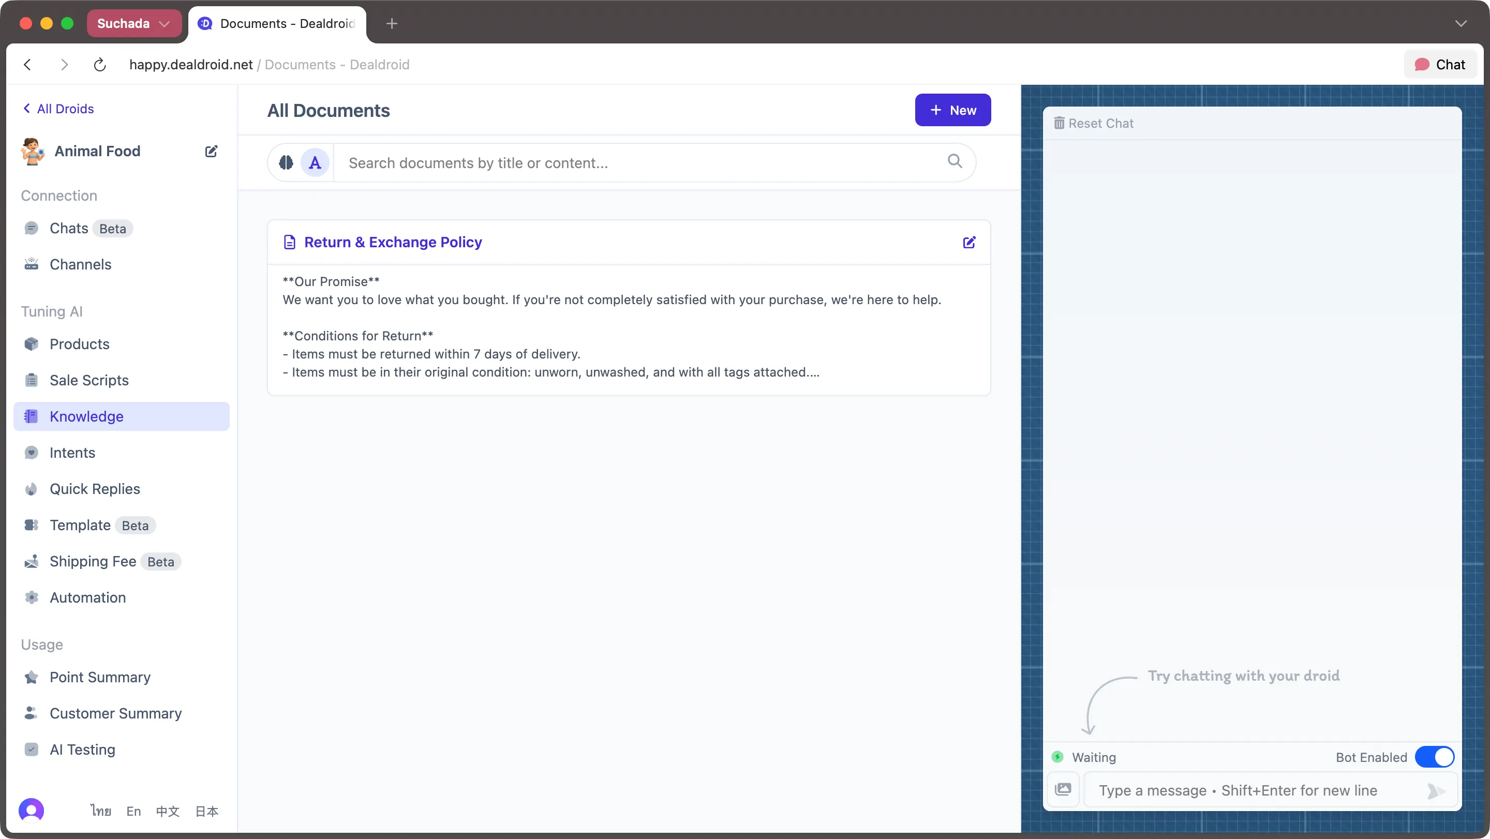Click the user avatar at bottom left
The height and width of the screenshot is (839, 1490).
(x=31, y=810)
